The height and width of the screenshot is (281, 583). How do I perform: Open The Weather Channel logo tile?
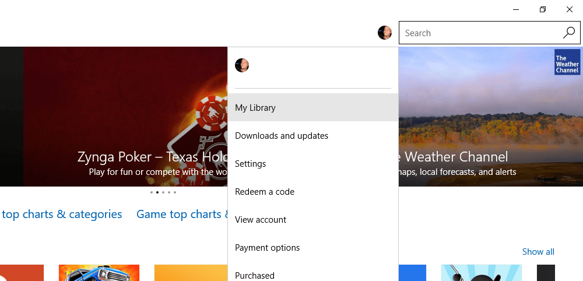(567, 62)
